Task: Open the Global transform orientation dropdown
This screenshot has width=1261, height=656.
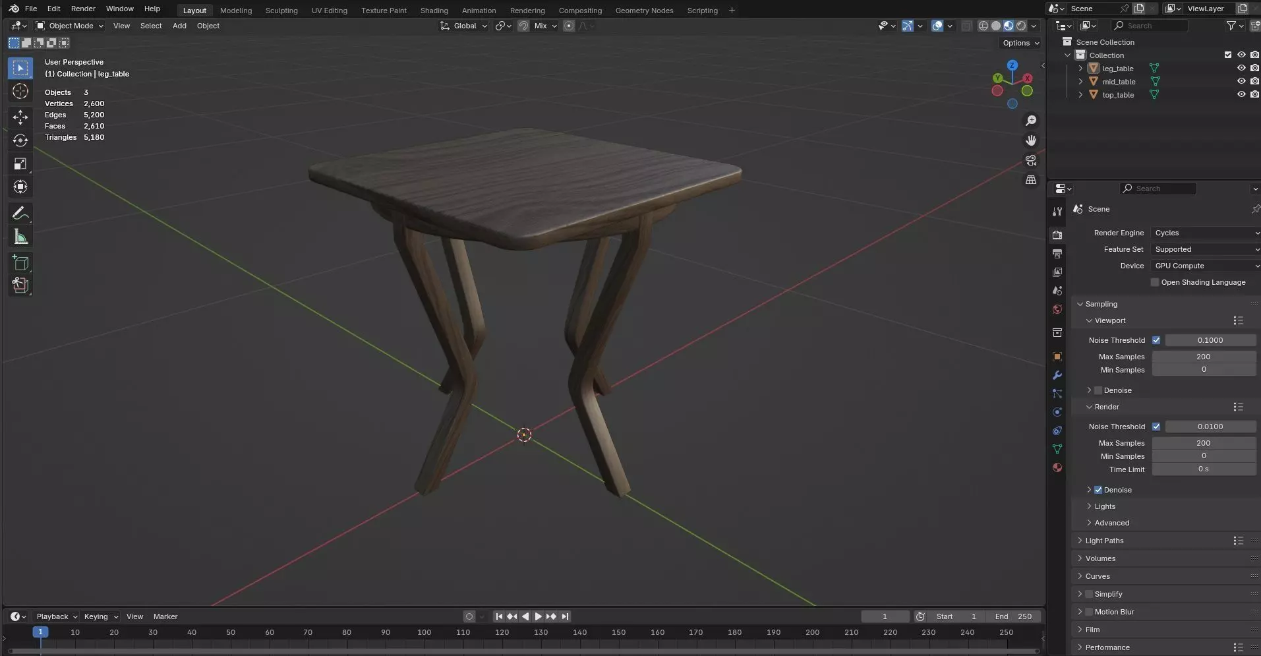Action: (464, 26)
